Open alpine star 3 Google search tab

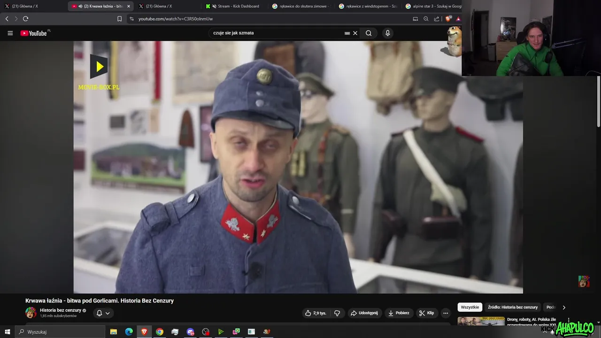click(x=433, y=6)
